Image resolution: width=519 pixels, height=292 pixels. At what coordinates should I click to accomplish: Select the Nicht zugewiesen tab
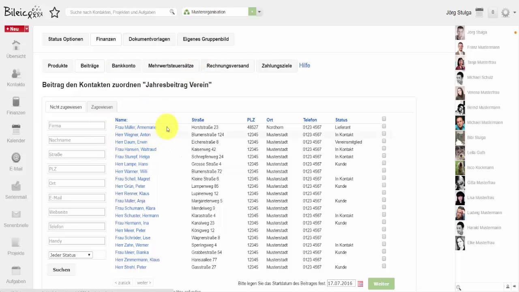pyautogui.click(x=66, y=107)
